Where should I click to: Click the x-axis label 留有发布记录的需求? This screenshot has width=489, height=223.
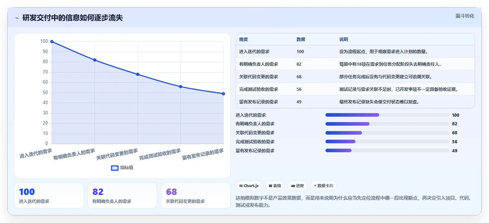(203, 154)
